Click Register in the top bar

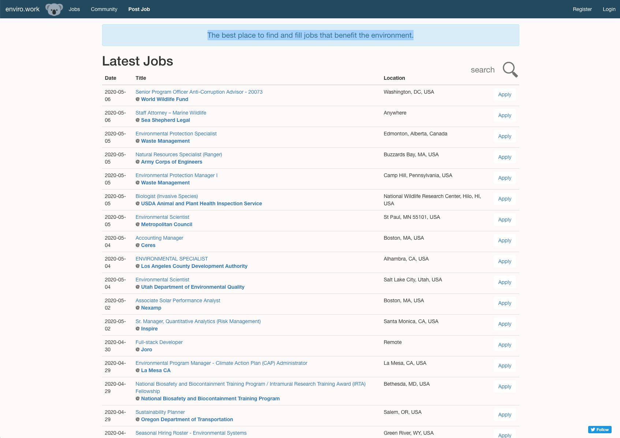[x=582, y=9]
